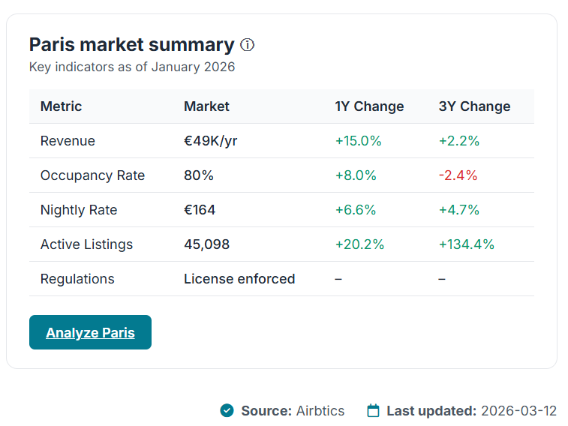Click the verified checkmark icon next to Source
This screenshot has height=426, width=568.
(227, 410)
